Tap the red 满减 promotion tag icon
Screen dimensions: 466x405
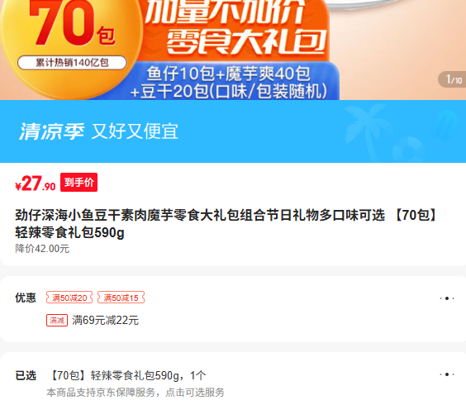pyautogui.click(x=57, y=320)
